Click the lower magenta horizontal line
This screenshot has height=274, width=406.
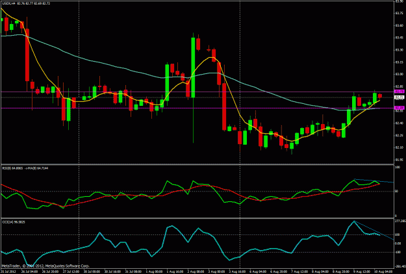pyautogui.click(x=197, y=108)
